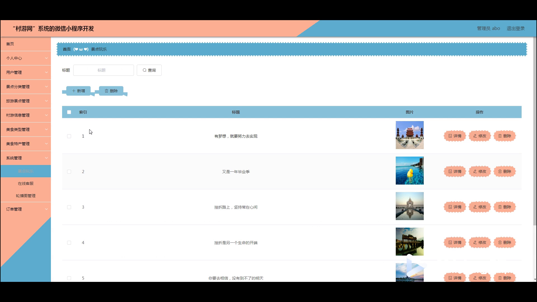Viewport: 537px width, 302px height.
Task: Check the checkbox for row index 3
Action: pos(69,207)
